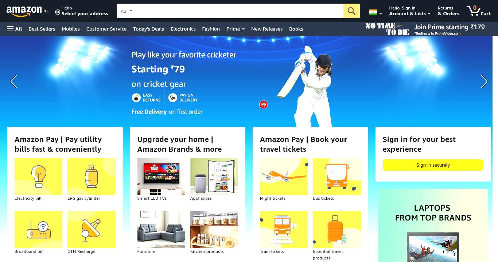The height and width of the screenshot is (262, 498).
Task: Choose the LPG gas cylinder icon
Action: 92,176
